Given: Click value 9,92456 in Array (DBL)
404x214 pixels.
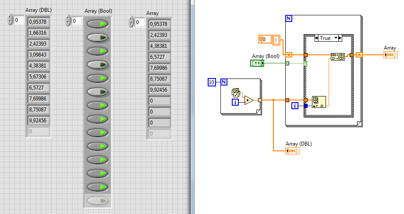Looking at the screenshot, I should pyautogui.click(x=38, y=121).
